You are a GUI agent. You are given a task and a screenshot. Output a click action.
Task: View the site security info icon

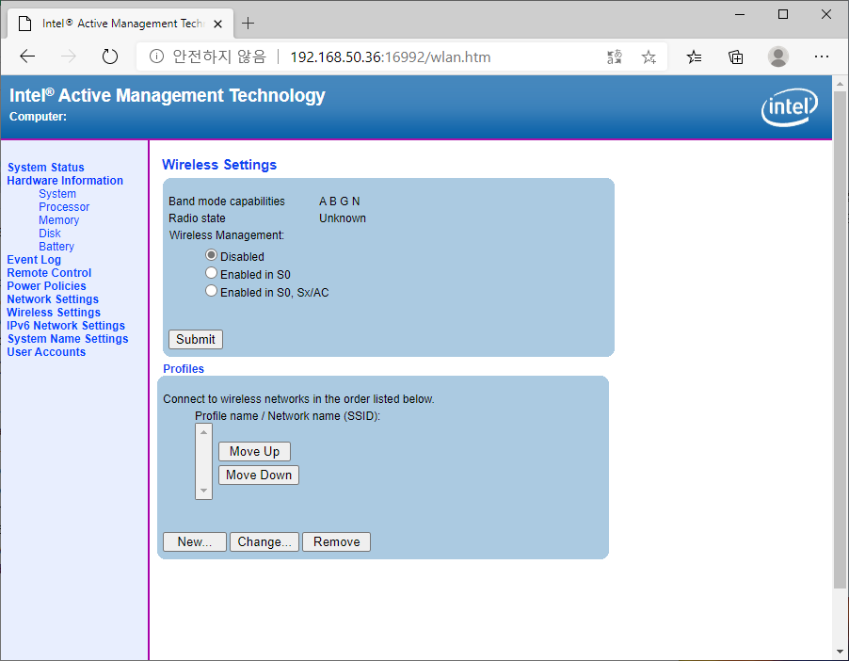point(156,56)
